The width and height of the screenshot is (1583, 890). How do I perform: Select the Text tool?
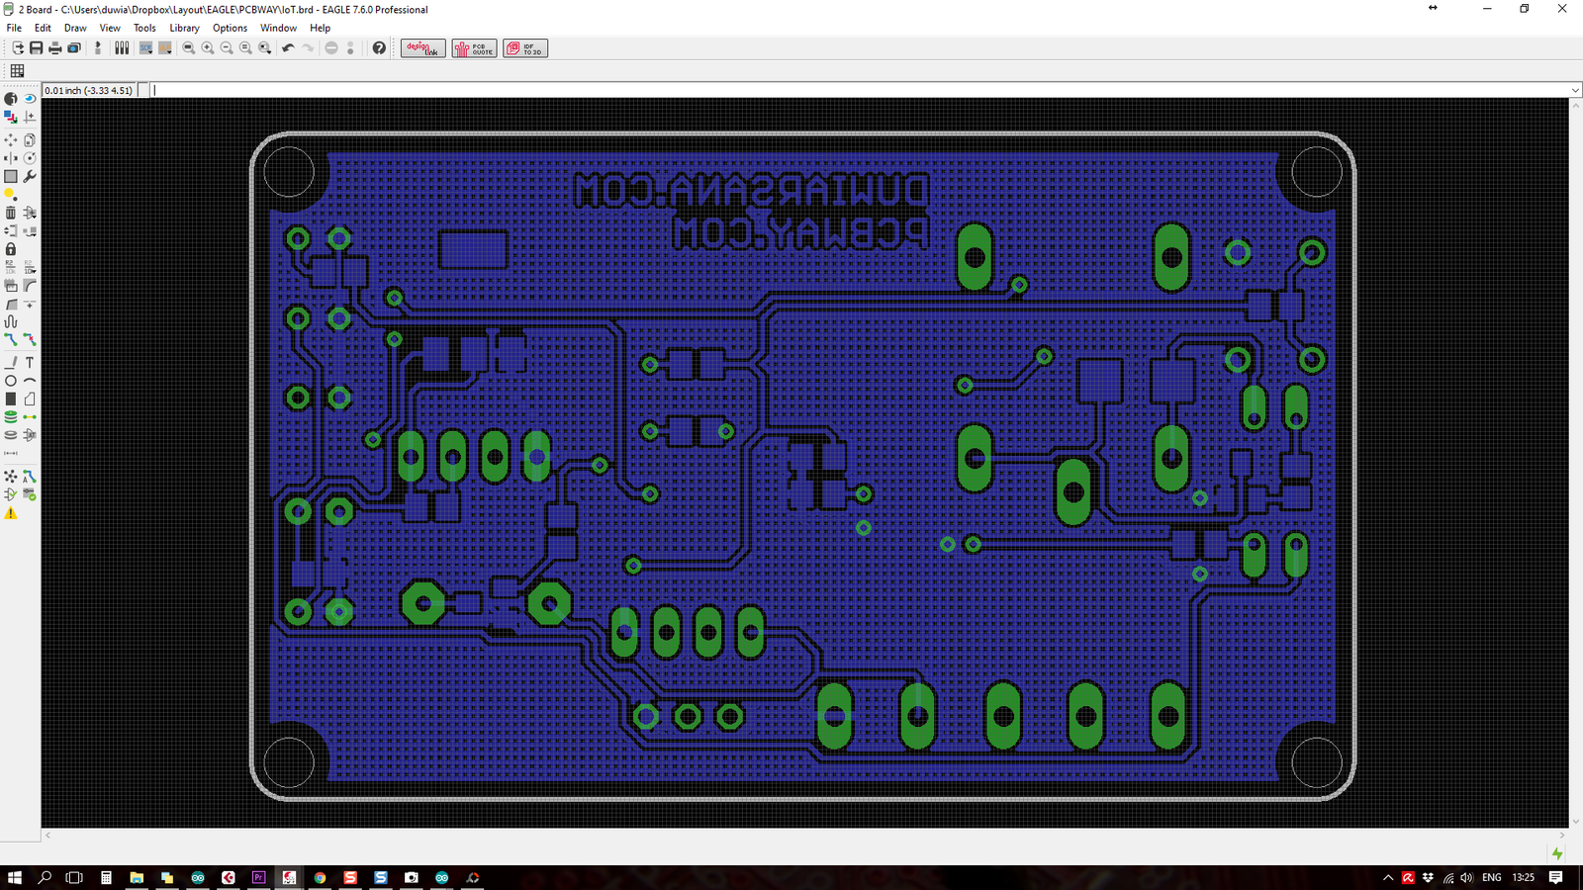click(x=30, y=363)
